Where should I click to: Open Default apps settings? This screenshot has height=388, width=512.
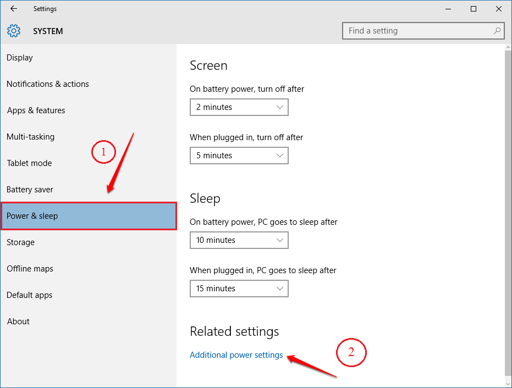(29, 295)
